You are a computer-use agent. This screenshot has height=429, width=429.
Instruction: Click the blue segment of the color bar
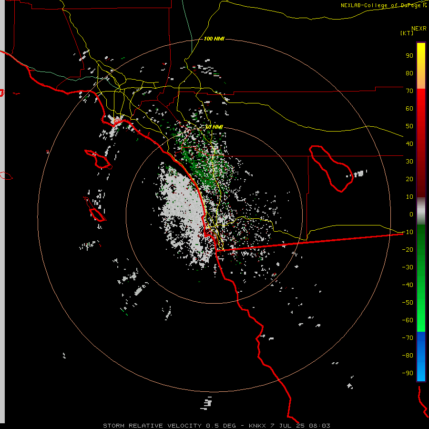[421, 357]
